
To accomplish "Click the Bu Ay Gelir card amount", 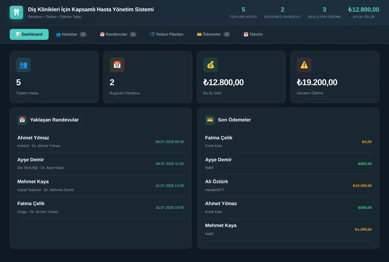I will [223, 82].
